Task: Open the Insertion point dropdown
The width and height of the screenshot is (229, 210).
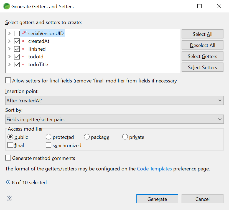Action: coord(114,100)
